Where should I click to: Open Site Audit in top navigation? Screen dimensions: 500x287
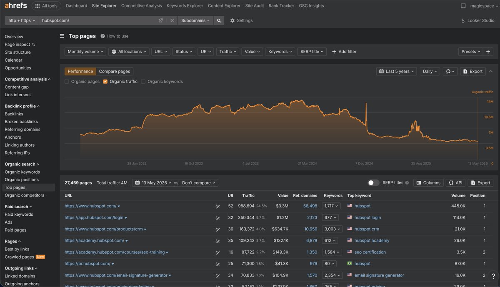click(x=255, y=6)
